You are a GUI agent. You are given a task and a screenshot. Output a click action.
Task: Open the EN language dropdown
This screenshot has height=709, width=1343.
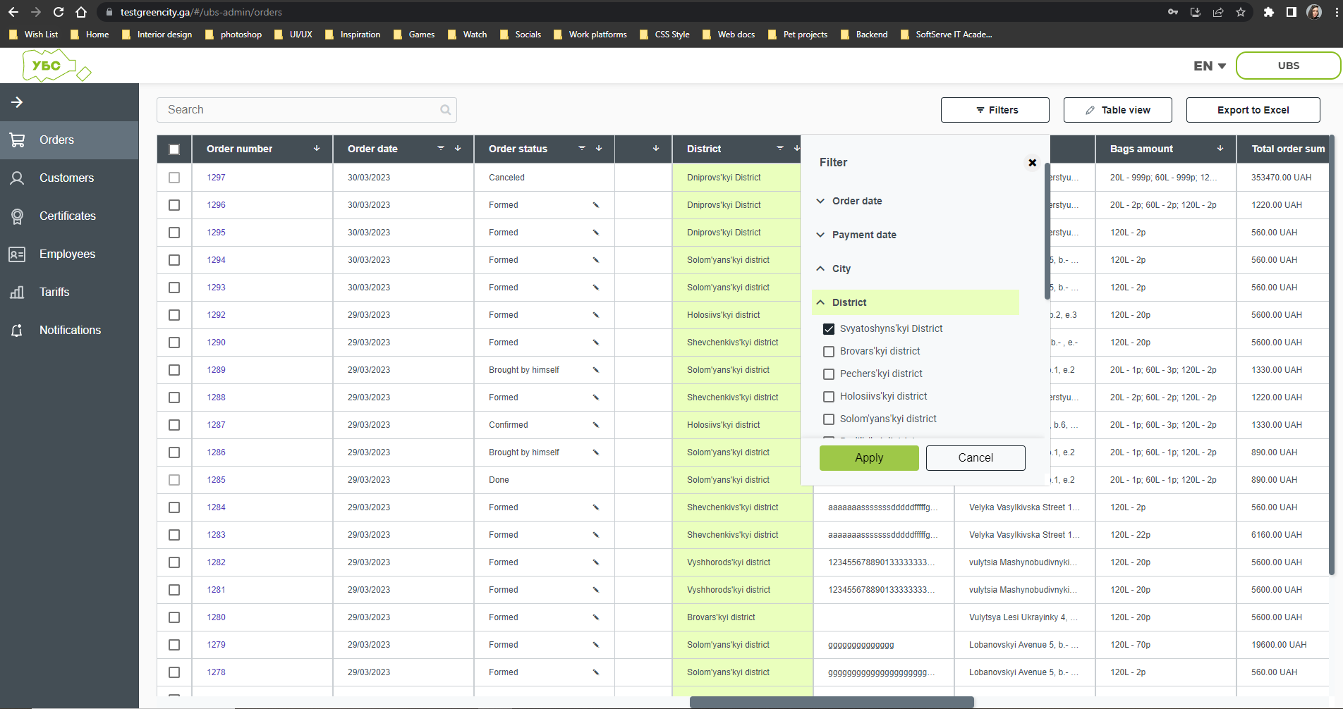[1208, 65]
